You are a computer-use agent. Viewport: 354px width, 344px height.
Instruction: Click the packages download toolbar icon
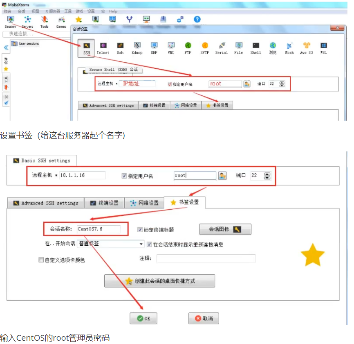point(163,19)
